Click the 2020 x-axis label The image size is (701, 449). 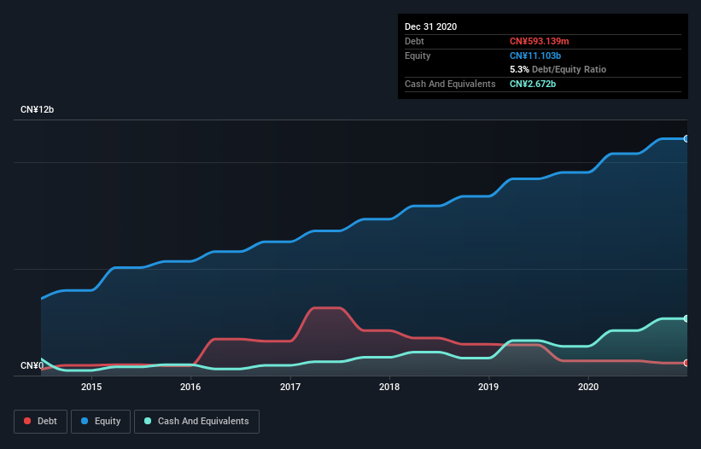click(x=588, y=387)
